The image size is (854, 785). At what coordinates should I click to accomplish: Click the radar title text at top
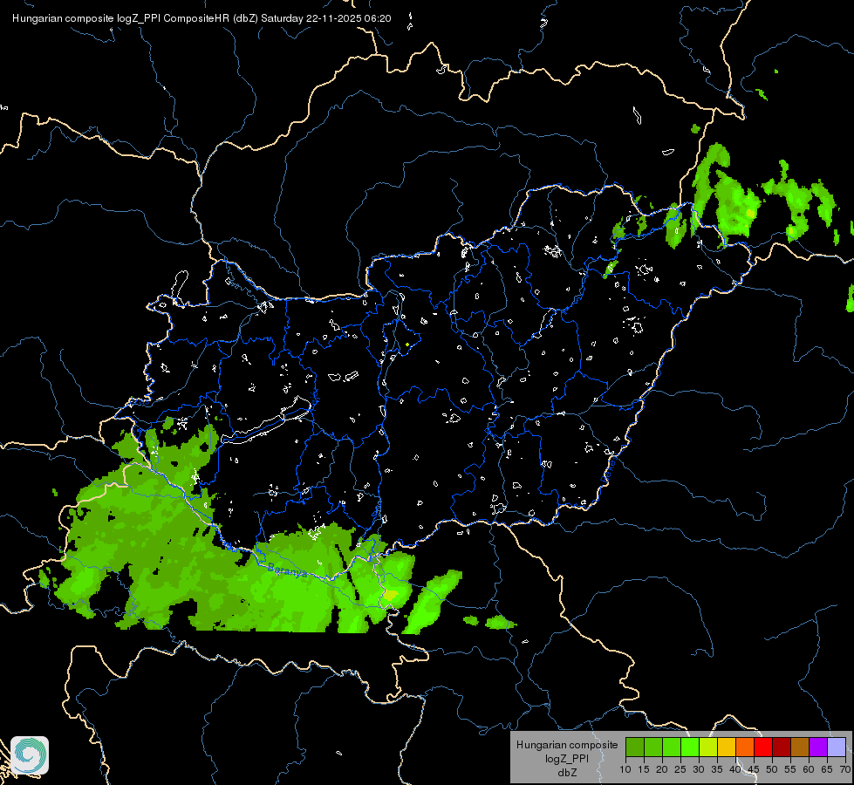(x=202, y=18)
